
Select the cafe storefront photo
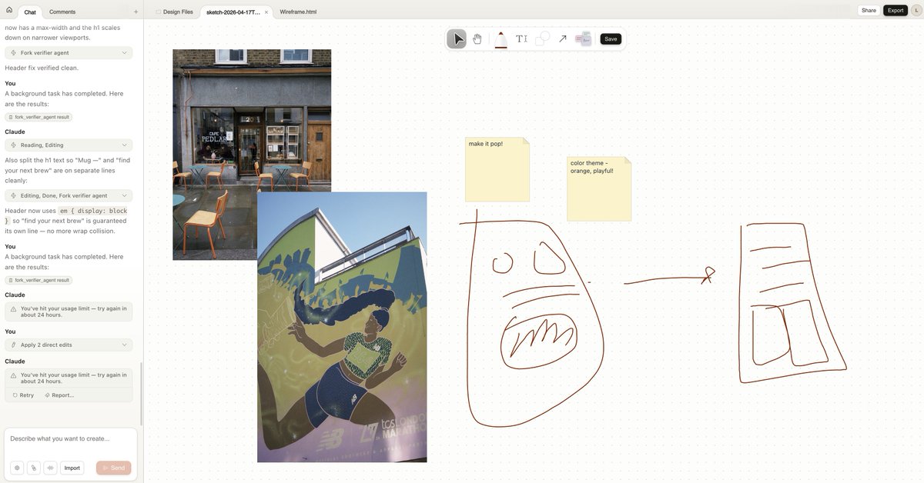point(252,155)
